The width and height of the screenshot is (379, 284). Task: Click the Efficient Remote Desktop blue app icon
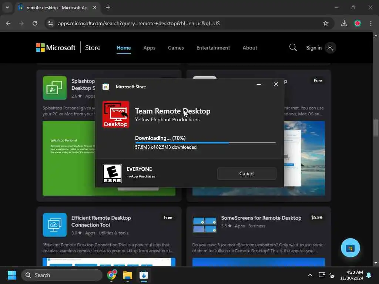point(55,225)
